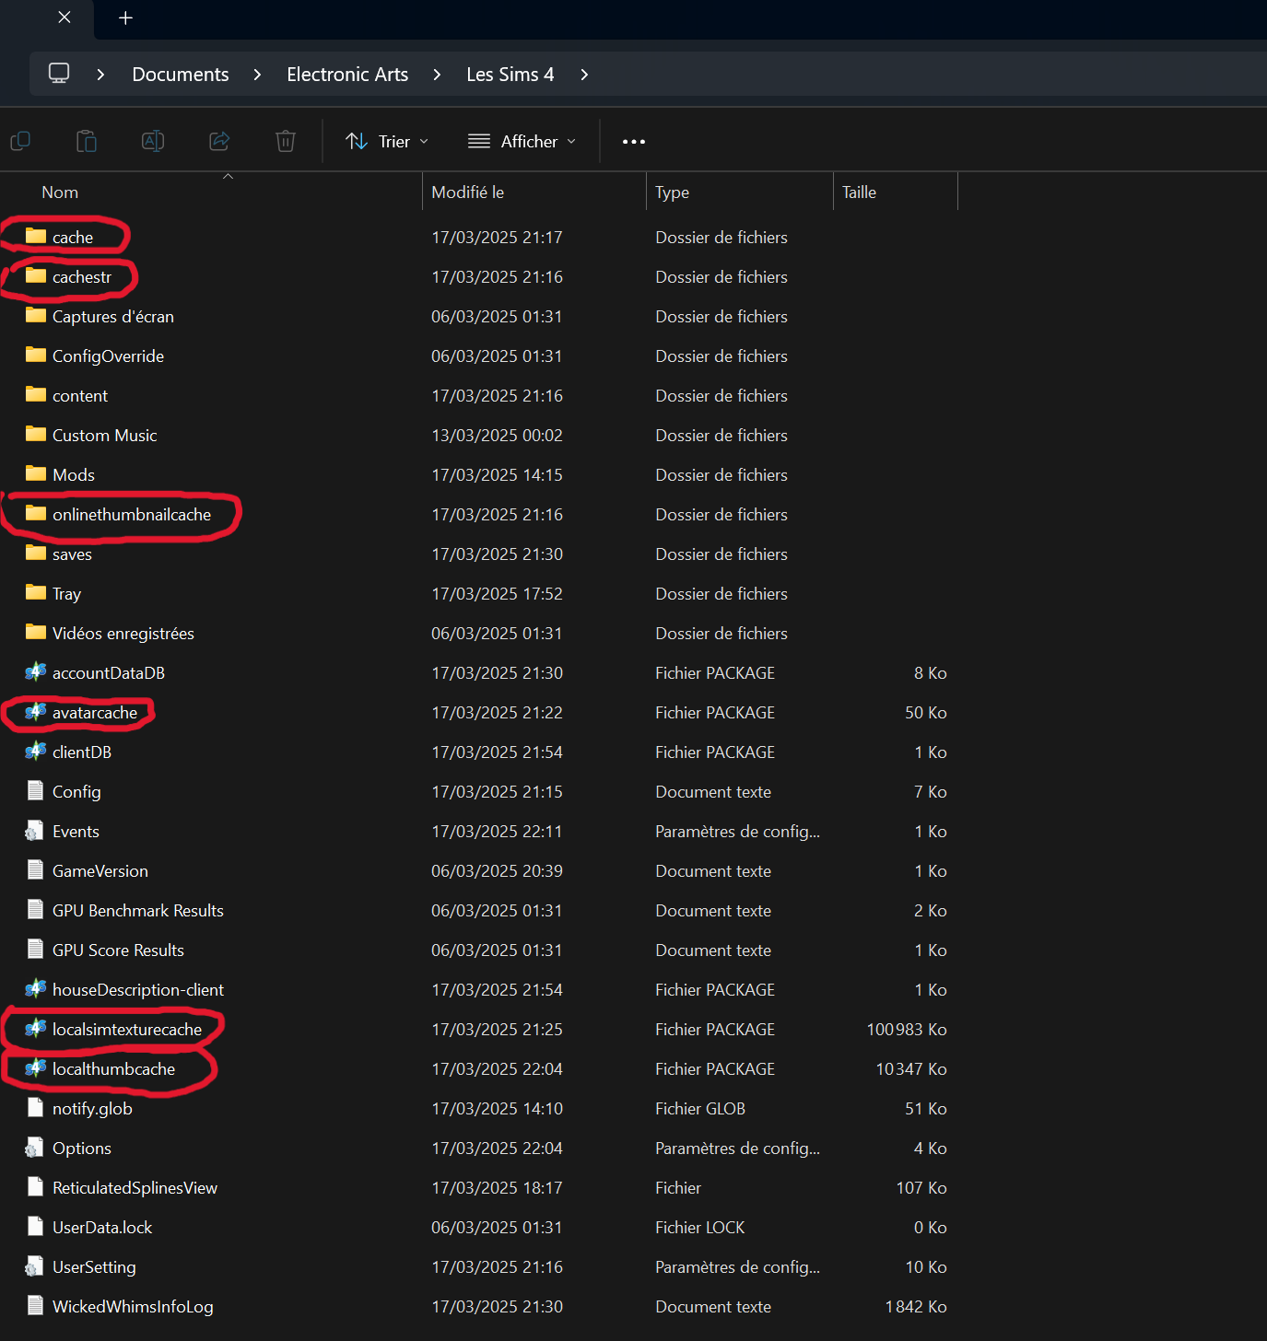The width and height of the screenshot is (1267, 1341).
Task: Go to Electronic Arts in the breadcrumb
Action: [347, 75]
